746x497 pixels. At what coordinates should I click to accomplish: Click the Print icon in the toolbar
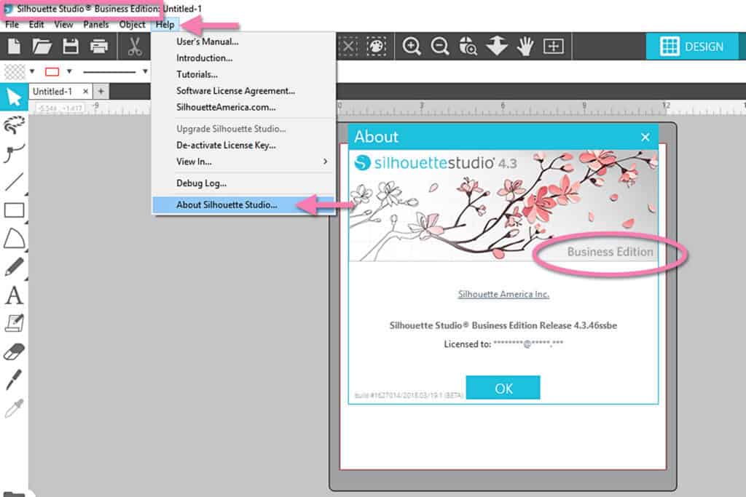pos(99,47)
